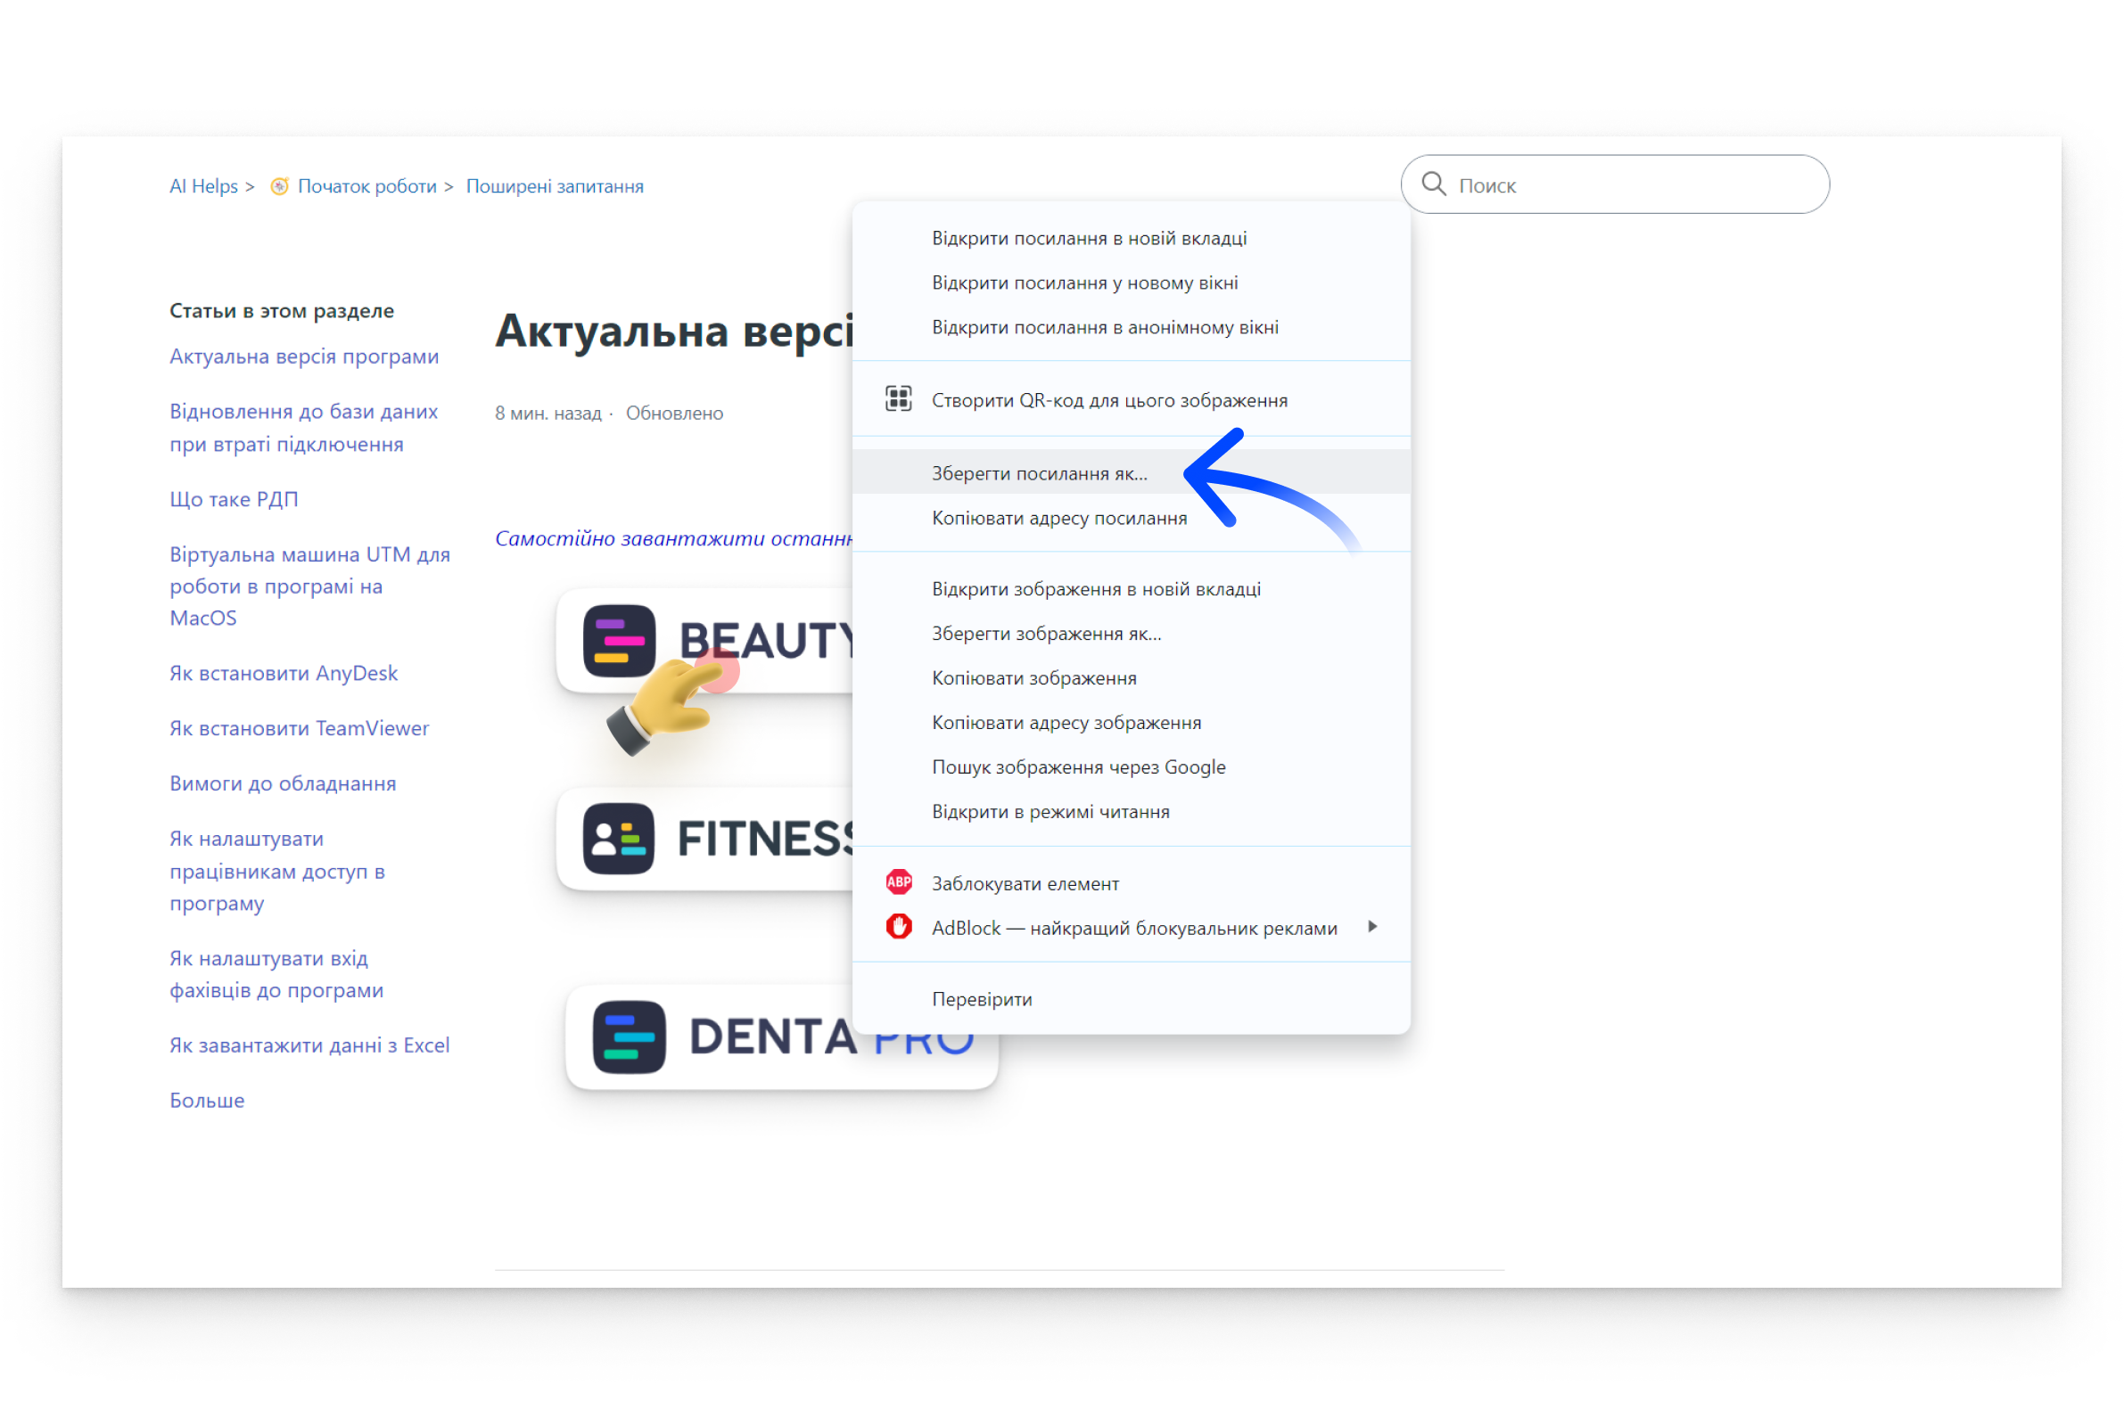Open Як встановити AnyDesk article
Viewport: 2124px width, 1426px height.
point(284,673)
